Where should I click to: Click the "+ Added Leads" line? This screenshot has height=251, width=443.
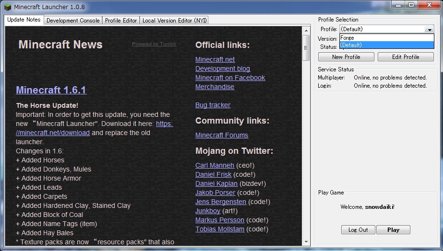tap(39, 187)
